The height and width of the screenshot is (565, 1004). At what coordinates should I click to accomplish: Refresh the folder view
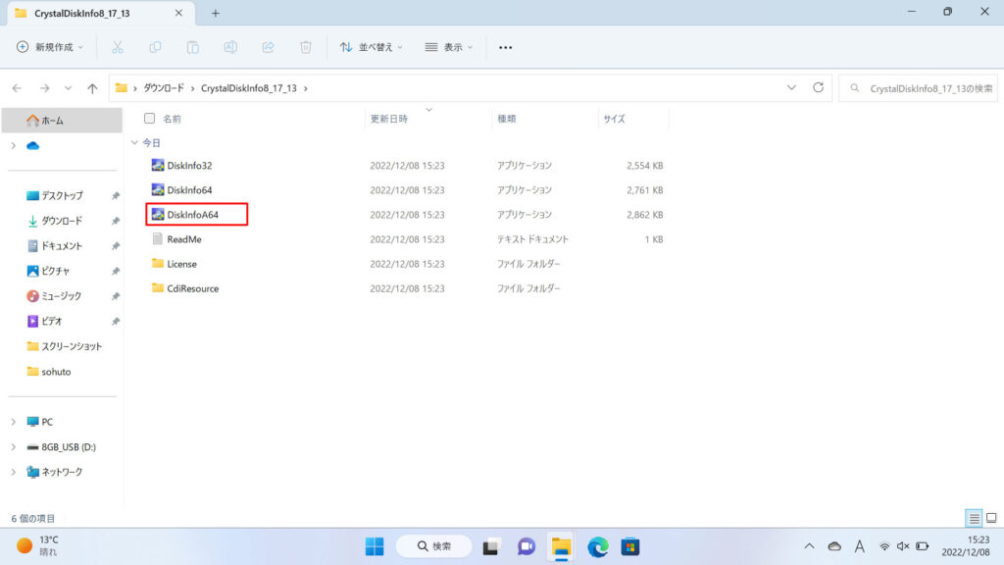click(x=819, y=87)
